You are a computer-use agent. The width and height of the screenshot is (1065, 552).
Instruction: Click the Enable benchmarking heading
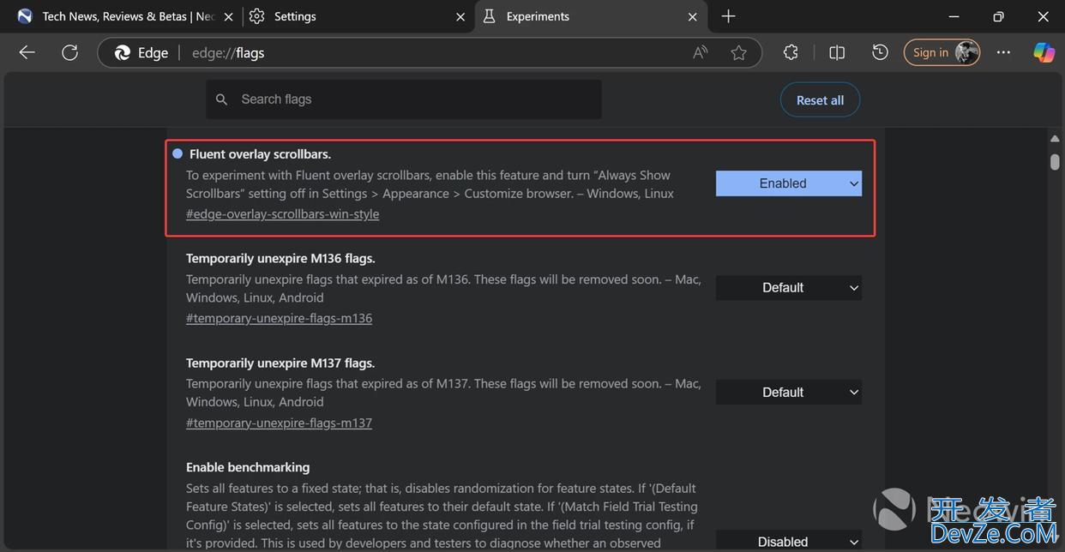248,467
